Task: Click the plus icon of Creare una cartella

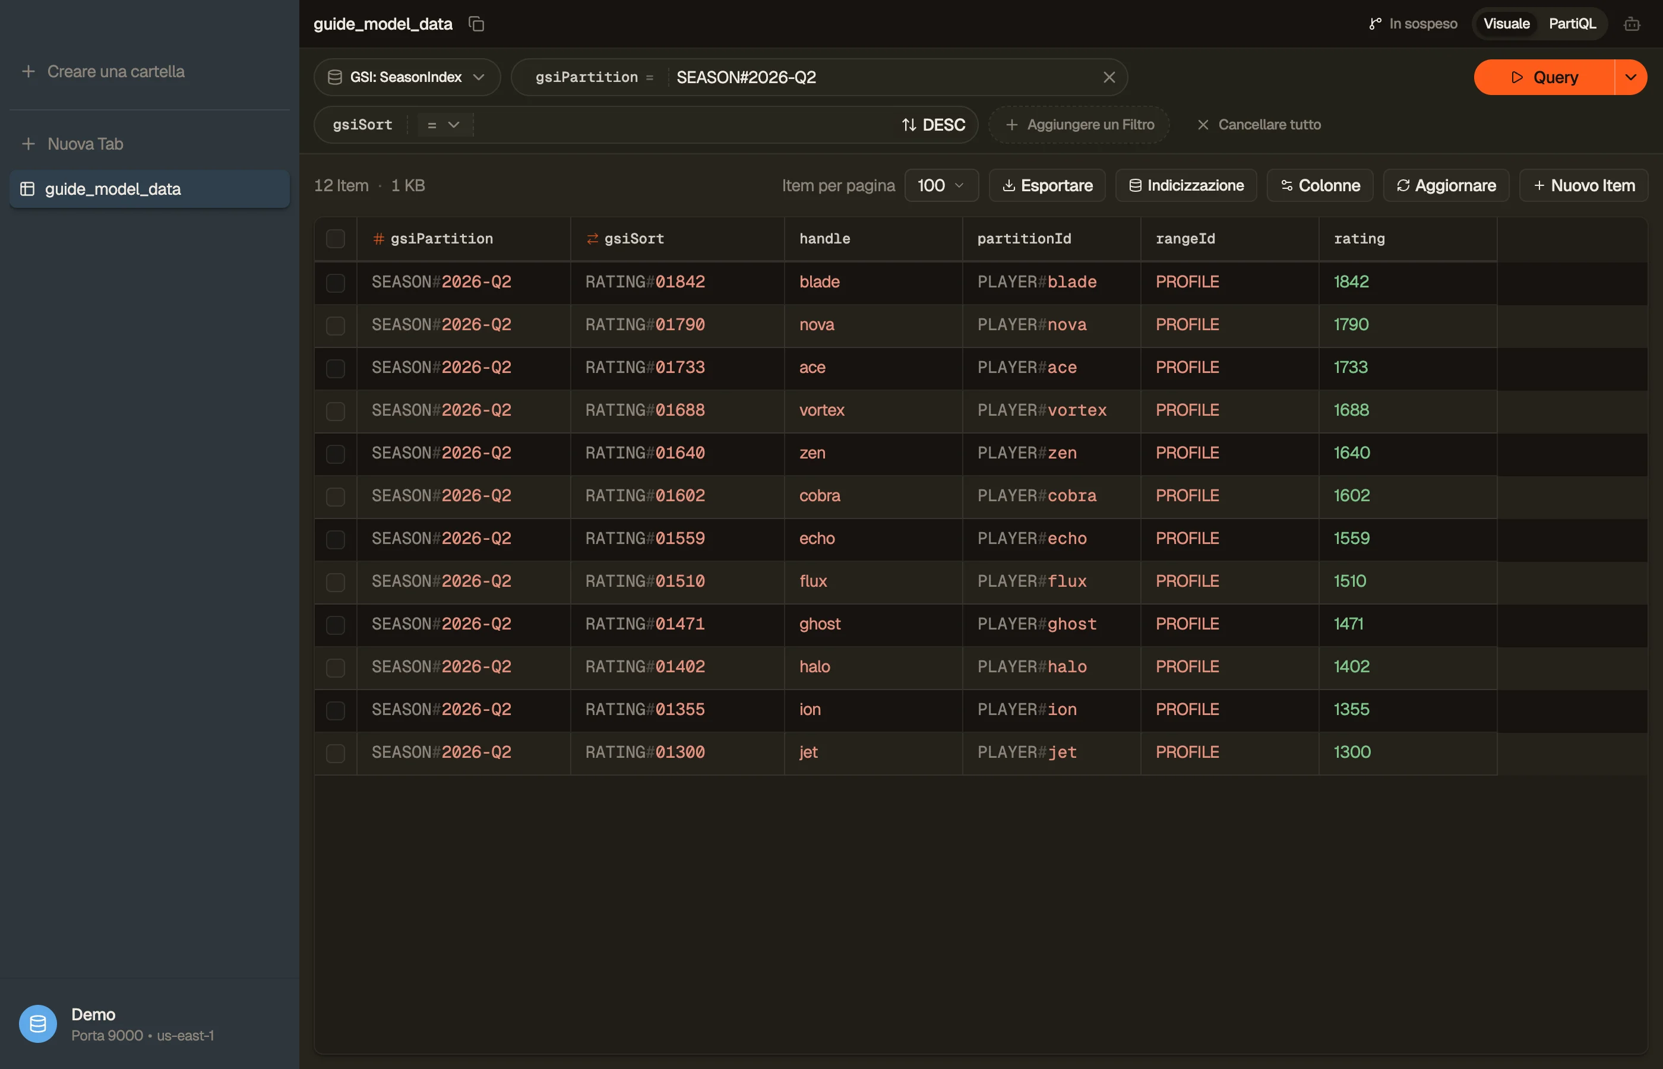Action: pyautogui.click(x=29, y=71)
